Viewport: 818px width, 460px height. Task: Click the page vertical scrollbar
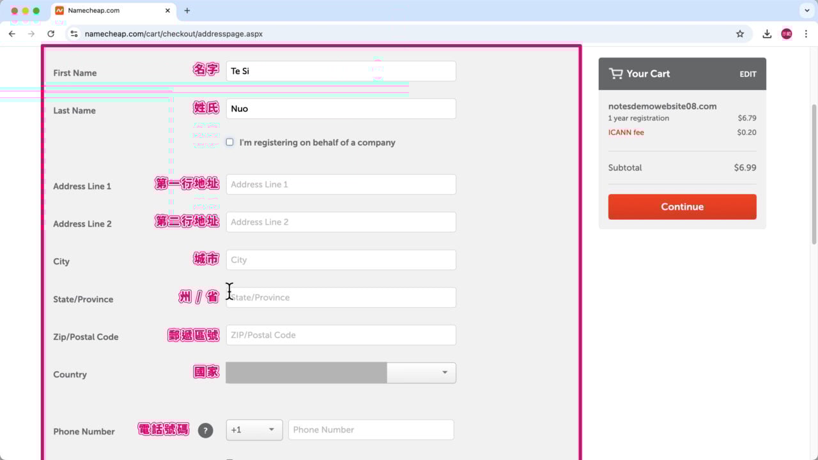(x=814, y=172)
